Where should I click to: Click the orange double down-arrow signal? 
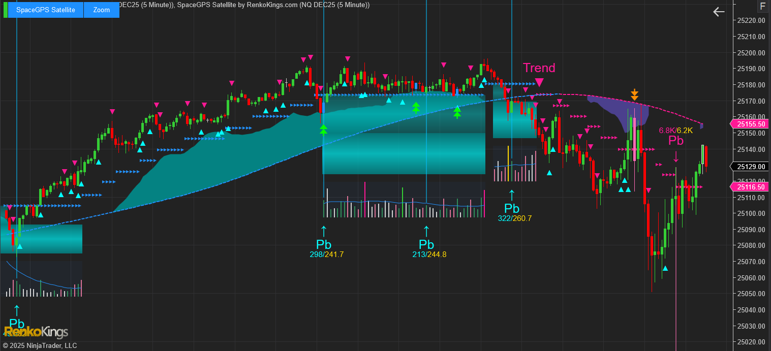[x=634, y=94]
